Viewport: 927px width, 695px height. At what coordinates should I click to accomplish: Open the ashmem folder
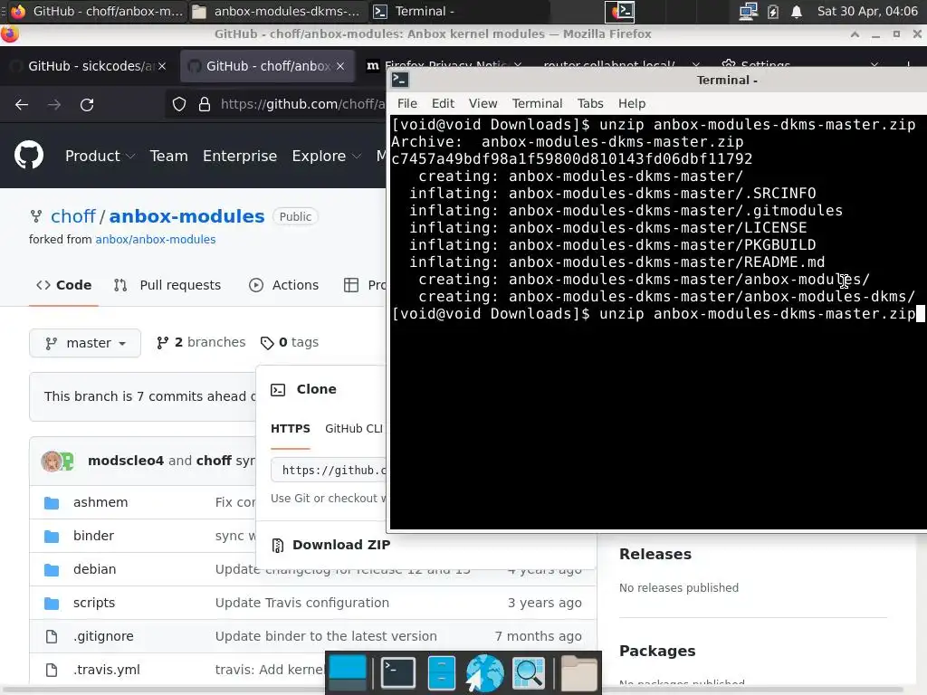pos(100,502)
